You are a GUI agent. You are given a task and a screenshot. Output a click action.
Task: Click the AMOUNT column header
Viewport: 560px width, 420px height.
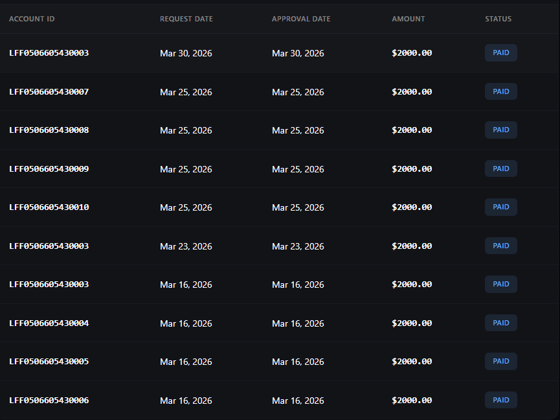(409, 19)
